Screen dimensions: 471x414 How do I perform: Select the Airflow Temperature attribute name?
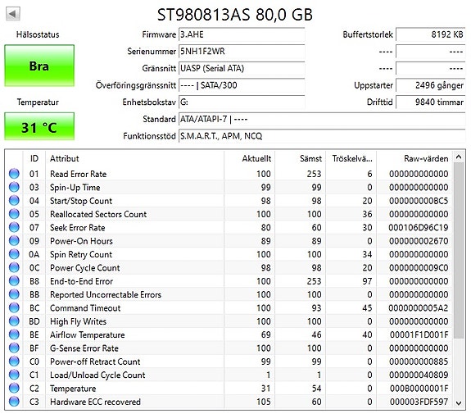(x=87, y=335)
